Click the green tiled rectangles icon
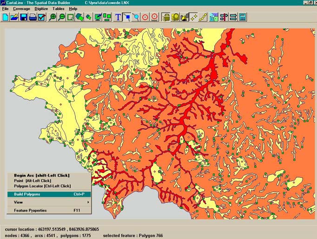The width and height of the screenshot is (317, 239). (x=107, y=17)
